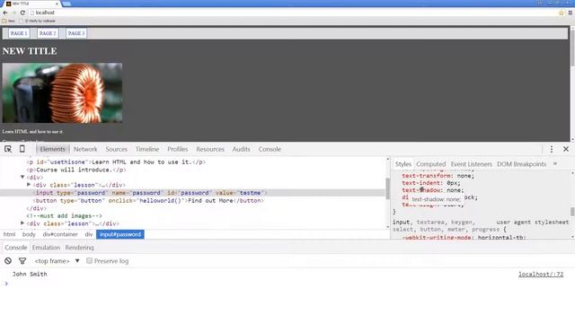Open the Profiles tab
575x323 pixels.
pyautogui.click(x=178, y=149)
